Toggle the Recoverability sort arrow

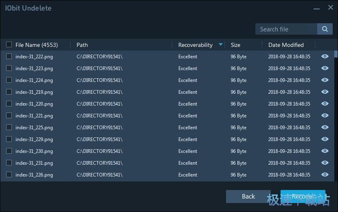[221, 44]
